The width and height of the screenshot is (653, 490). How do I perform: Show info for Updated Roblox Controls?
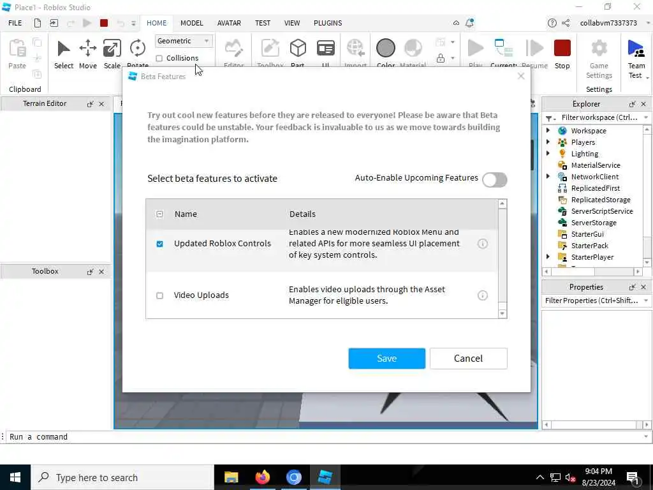[482, 244]
